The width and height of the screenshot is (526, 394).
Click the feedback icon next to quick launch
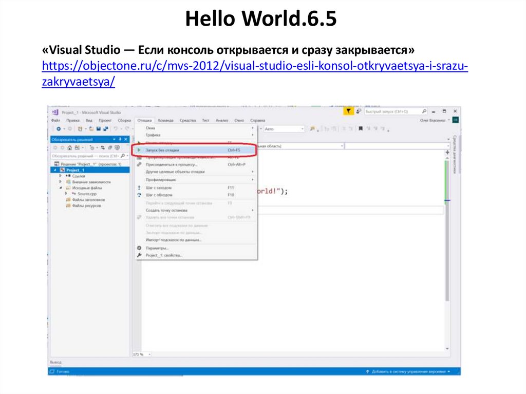point(359,111)
